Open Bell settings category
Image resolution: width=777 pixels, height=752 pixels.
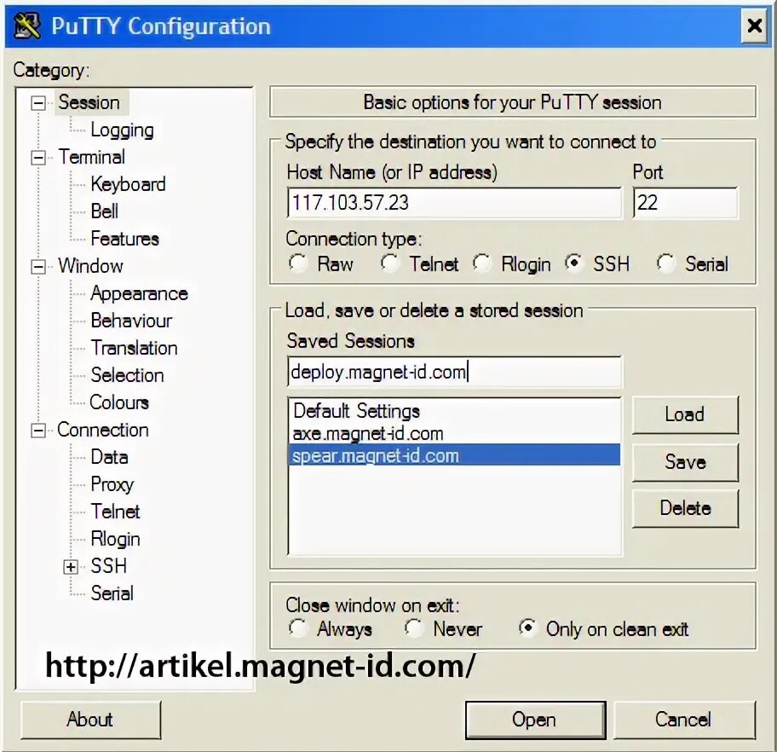(105, 211)
